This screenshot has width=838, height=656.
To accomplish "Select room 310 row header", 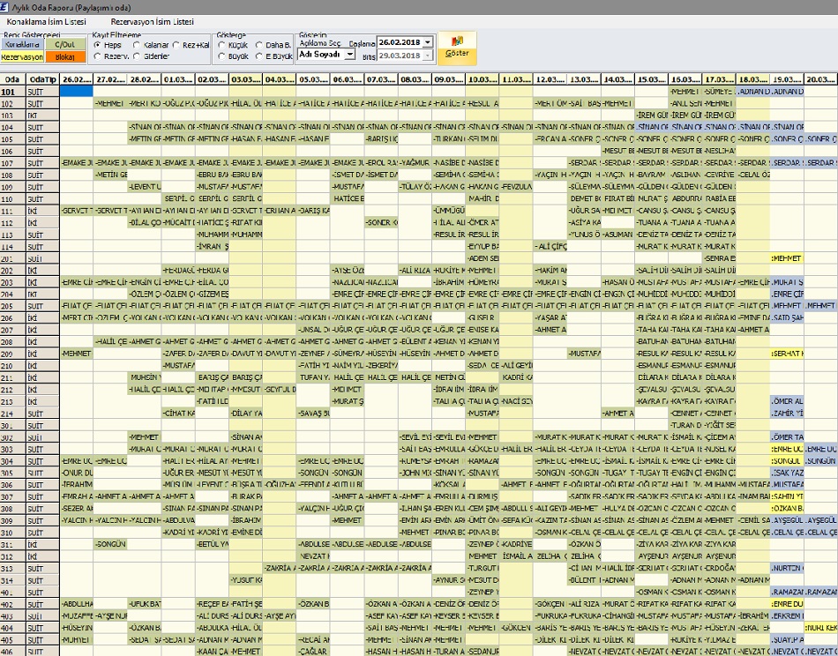I will click(x=13, y=533).
